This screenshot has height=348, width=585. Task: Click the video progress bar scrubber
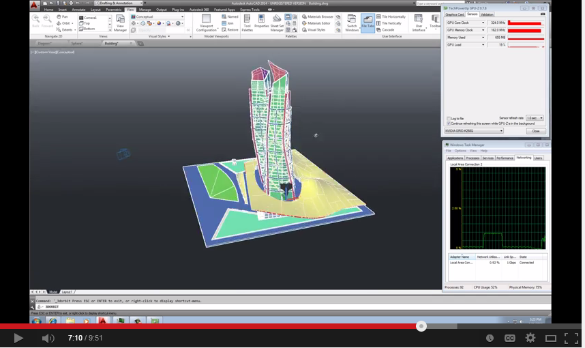pos(421,326)
